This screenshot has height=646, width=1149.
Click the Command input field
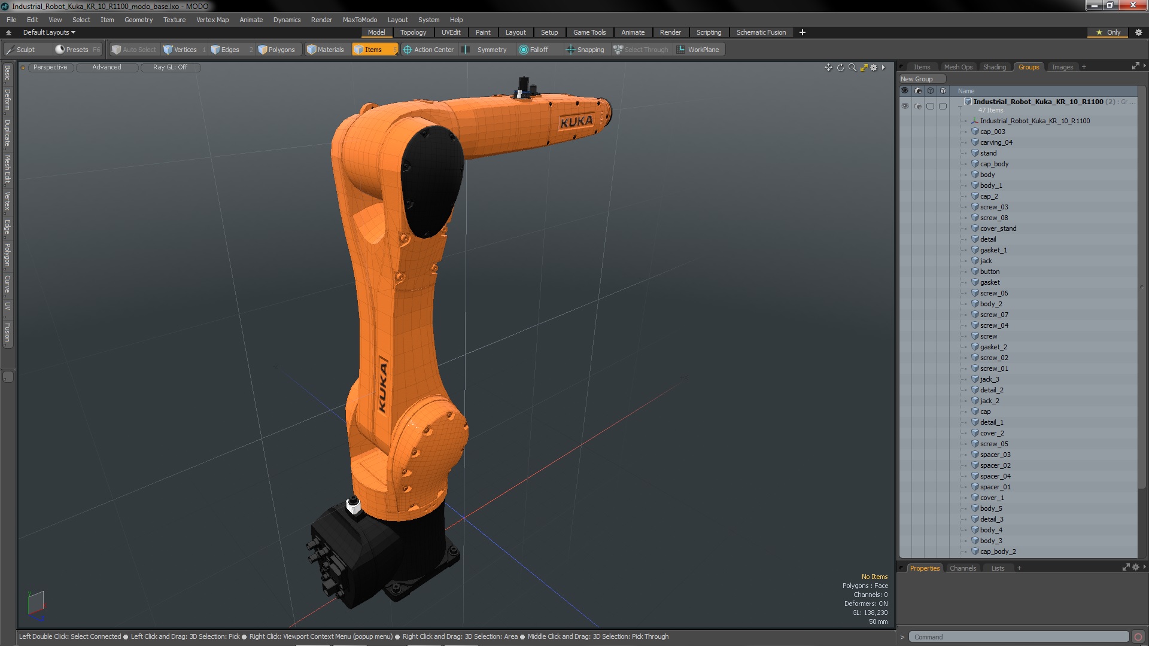click(x=1017, y=637)
